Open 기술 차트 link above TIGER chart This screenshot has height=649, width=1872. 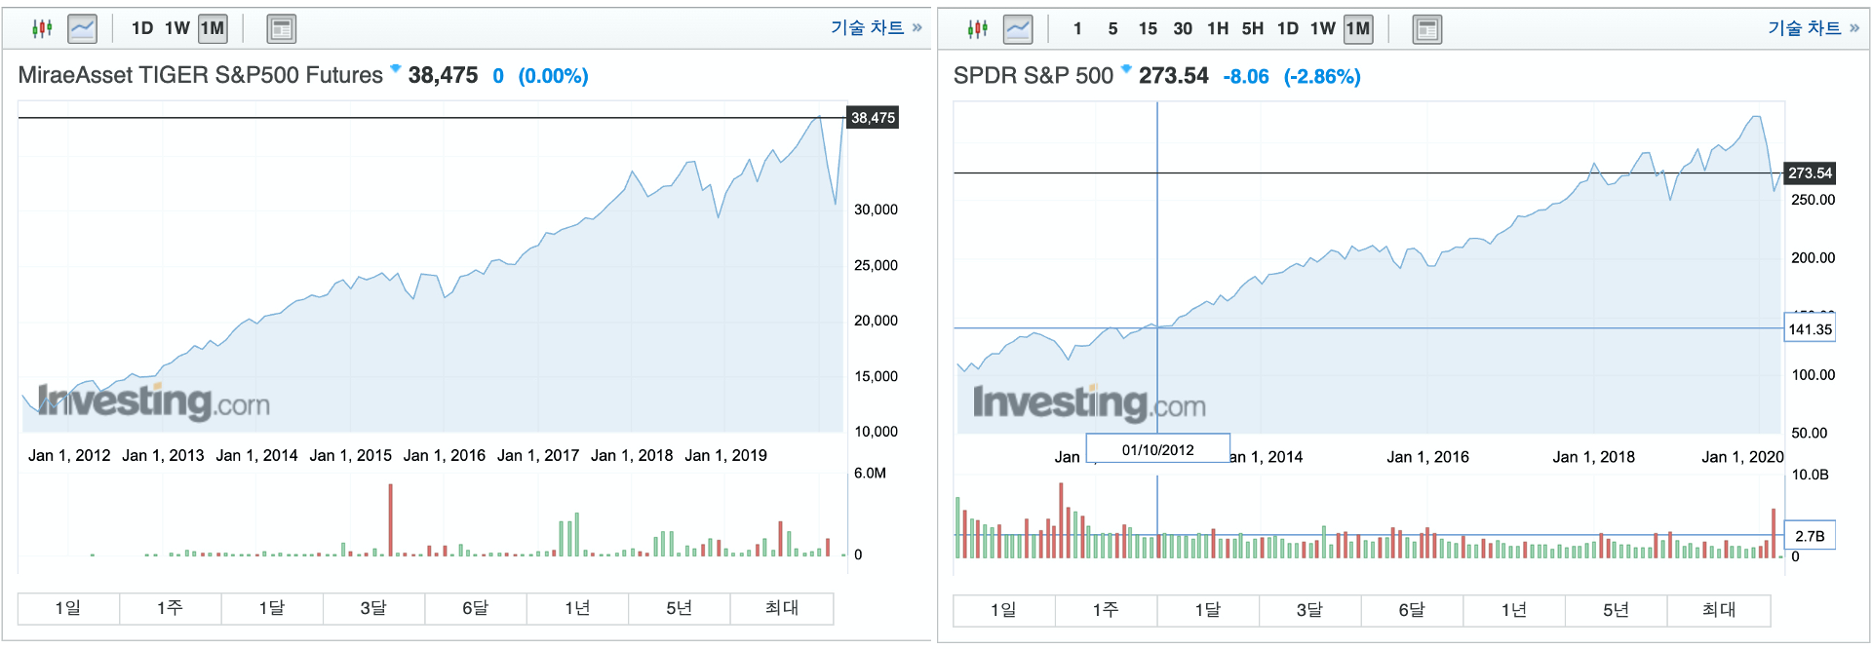point(876,27)
